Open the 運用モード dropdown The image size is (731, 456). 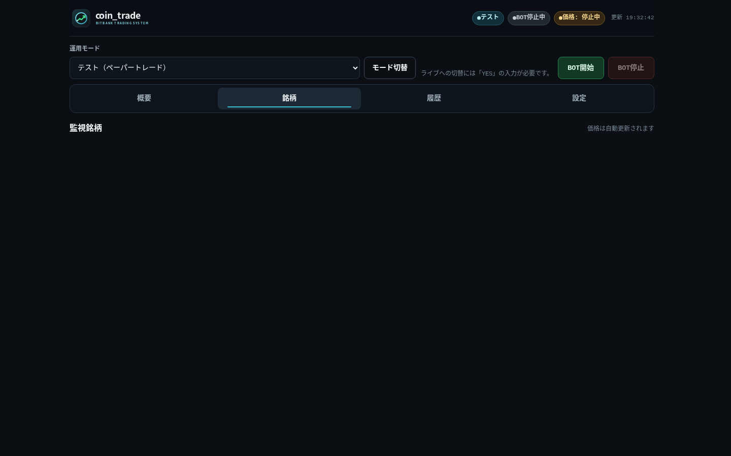[215, 68]
